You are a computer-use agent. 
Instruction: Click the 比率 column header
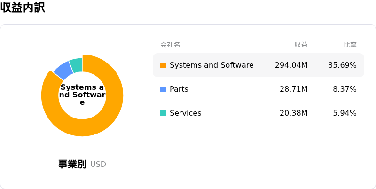pyautogui.click(x=350, y=45)
